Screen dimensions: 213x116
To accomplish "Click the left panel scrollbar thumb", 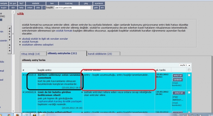I will click(x=13, y=34).
